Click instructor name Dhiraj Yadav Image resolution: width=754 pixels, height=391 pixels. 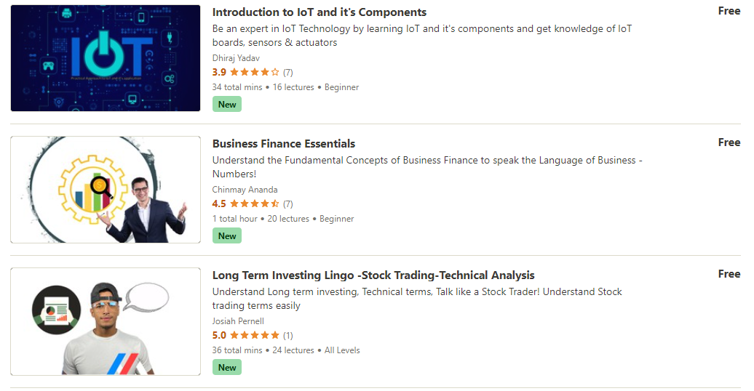pyautogui.click(x=236, y=58)
